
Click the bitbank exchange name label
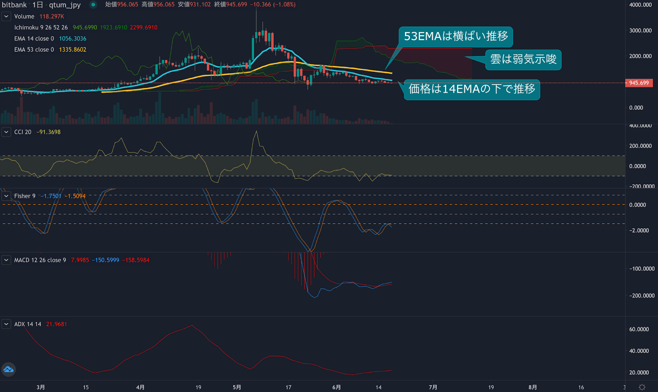[x=14, y=5]
